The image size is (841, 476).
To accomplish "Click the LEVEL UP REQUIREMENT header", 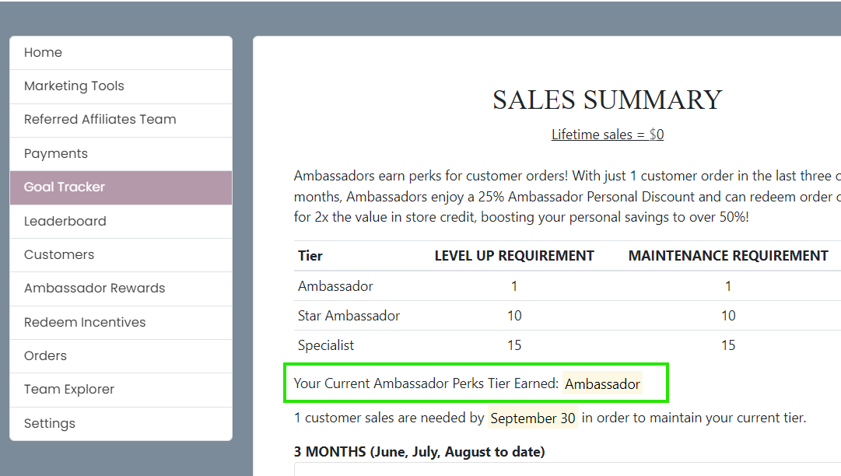I will [514, 256].
